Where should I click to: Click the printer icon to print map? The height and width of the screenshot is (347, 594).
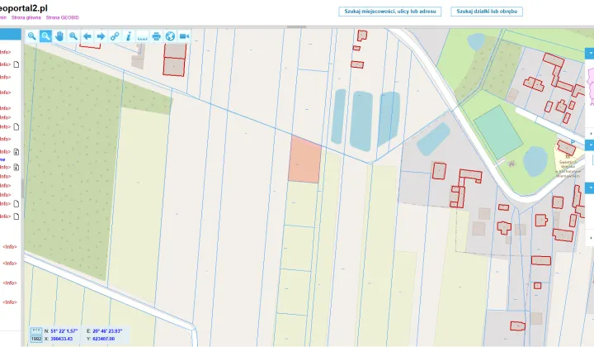pos(156,36)
